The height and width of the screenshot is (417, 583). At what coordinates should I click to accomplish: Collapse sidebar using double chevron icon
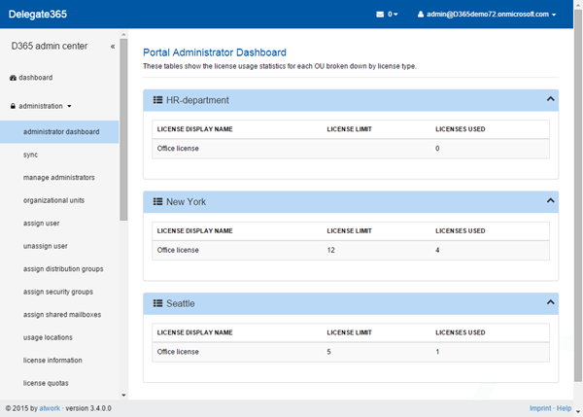click(112, 46)
